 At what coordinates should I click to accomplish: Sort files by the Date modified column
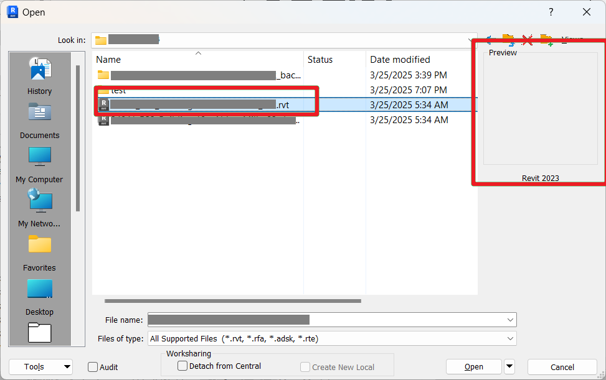tap(399, 59)
